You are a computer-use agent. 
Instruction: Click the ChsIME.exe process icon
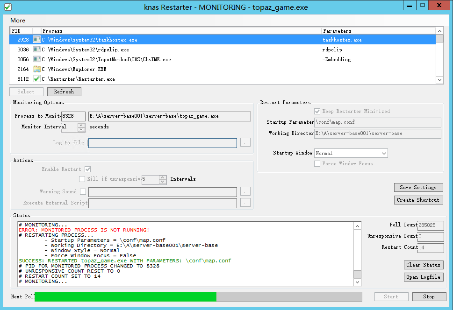[37, 59]
